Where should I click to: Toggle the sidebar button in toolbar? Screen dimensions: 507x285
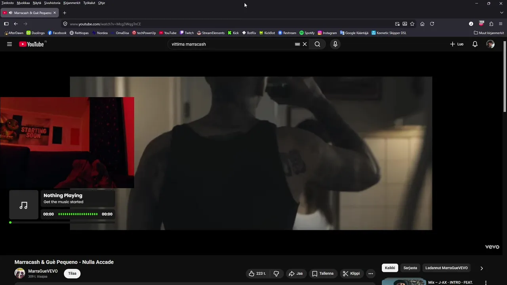point(6,24)
